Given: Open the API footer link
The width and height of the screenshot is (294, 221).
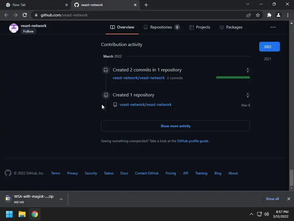Looking at the screenshot, I should [186, 173].
